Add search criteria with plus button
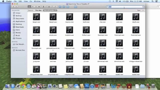 143,10
